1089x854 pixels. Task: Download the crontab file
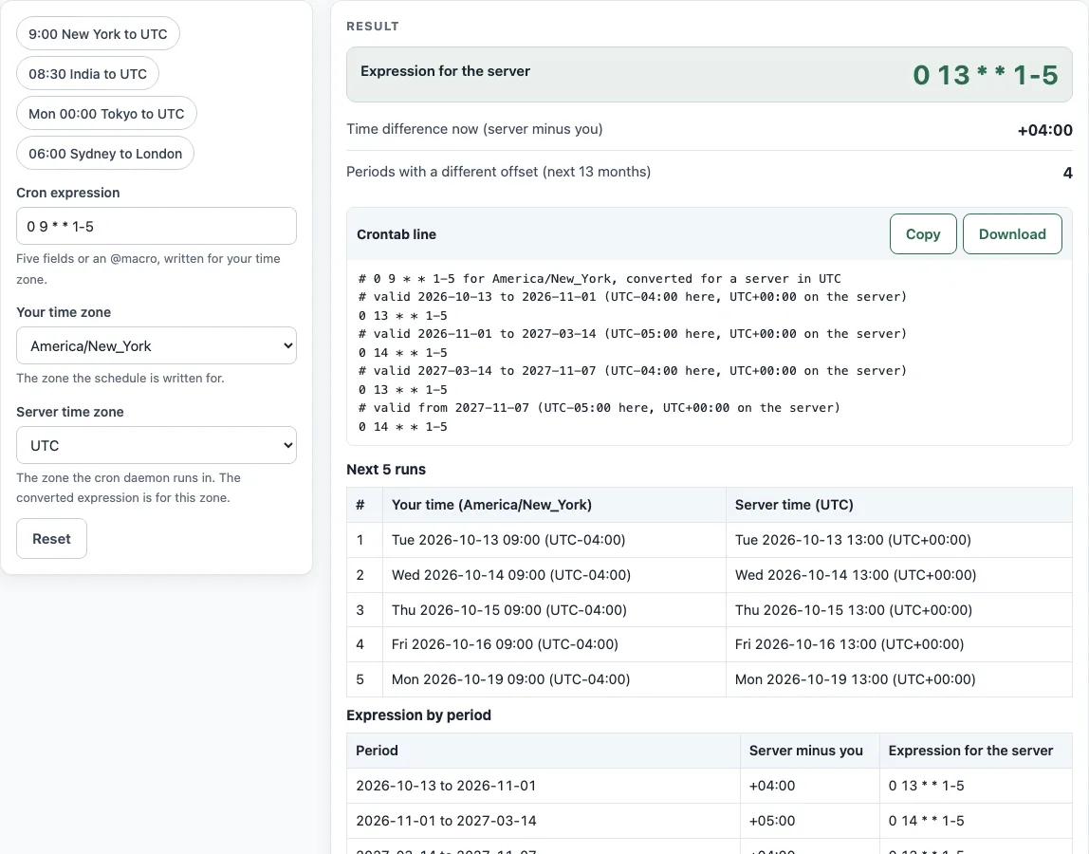[1012, 234]
